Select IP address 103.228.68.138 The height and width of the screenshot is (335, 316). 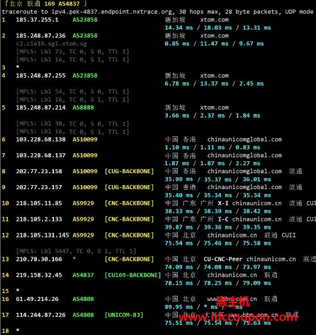(x=41, y=140)
